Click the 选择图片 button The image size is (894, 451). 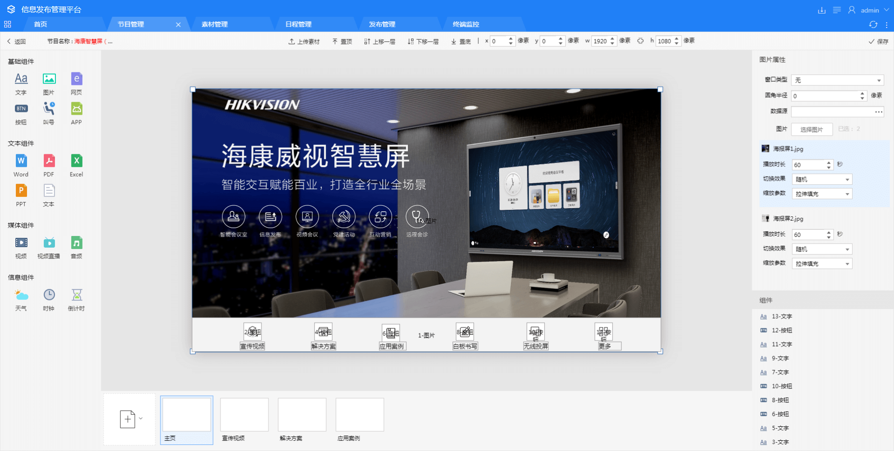pyautogui.click(x=811, y=129)
